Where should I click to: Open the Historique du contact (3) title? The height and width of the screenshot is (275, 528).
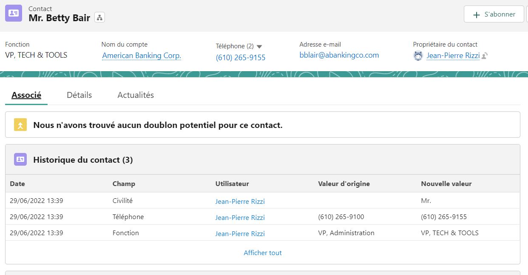pos(83,160)
